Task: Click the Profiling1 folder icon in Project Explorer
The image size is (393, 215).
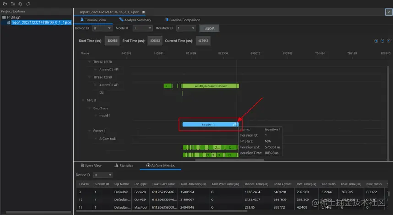Action: pos(4,17)
